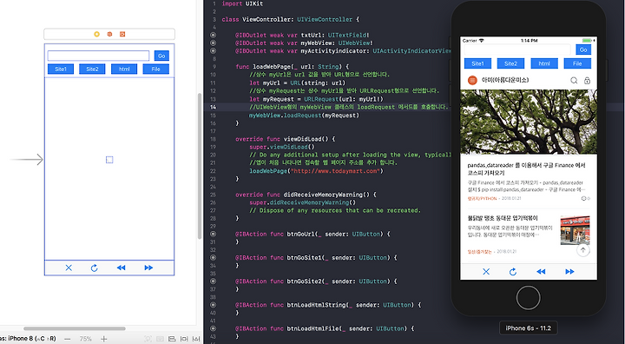Click the html button in the storyboard
This screenshot has height=344, width=625.
tap(124, 69)
